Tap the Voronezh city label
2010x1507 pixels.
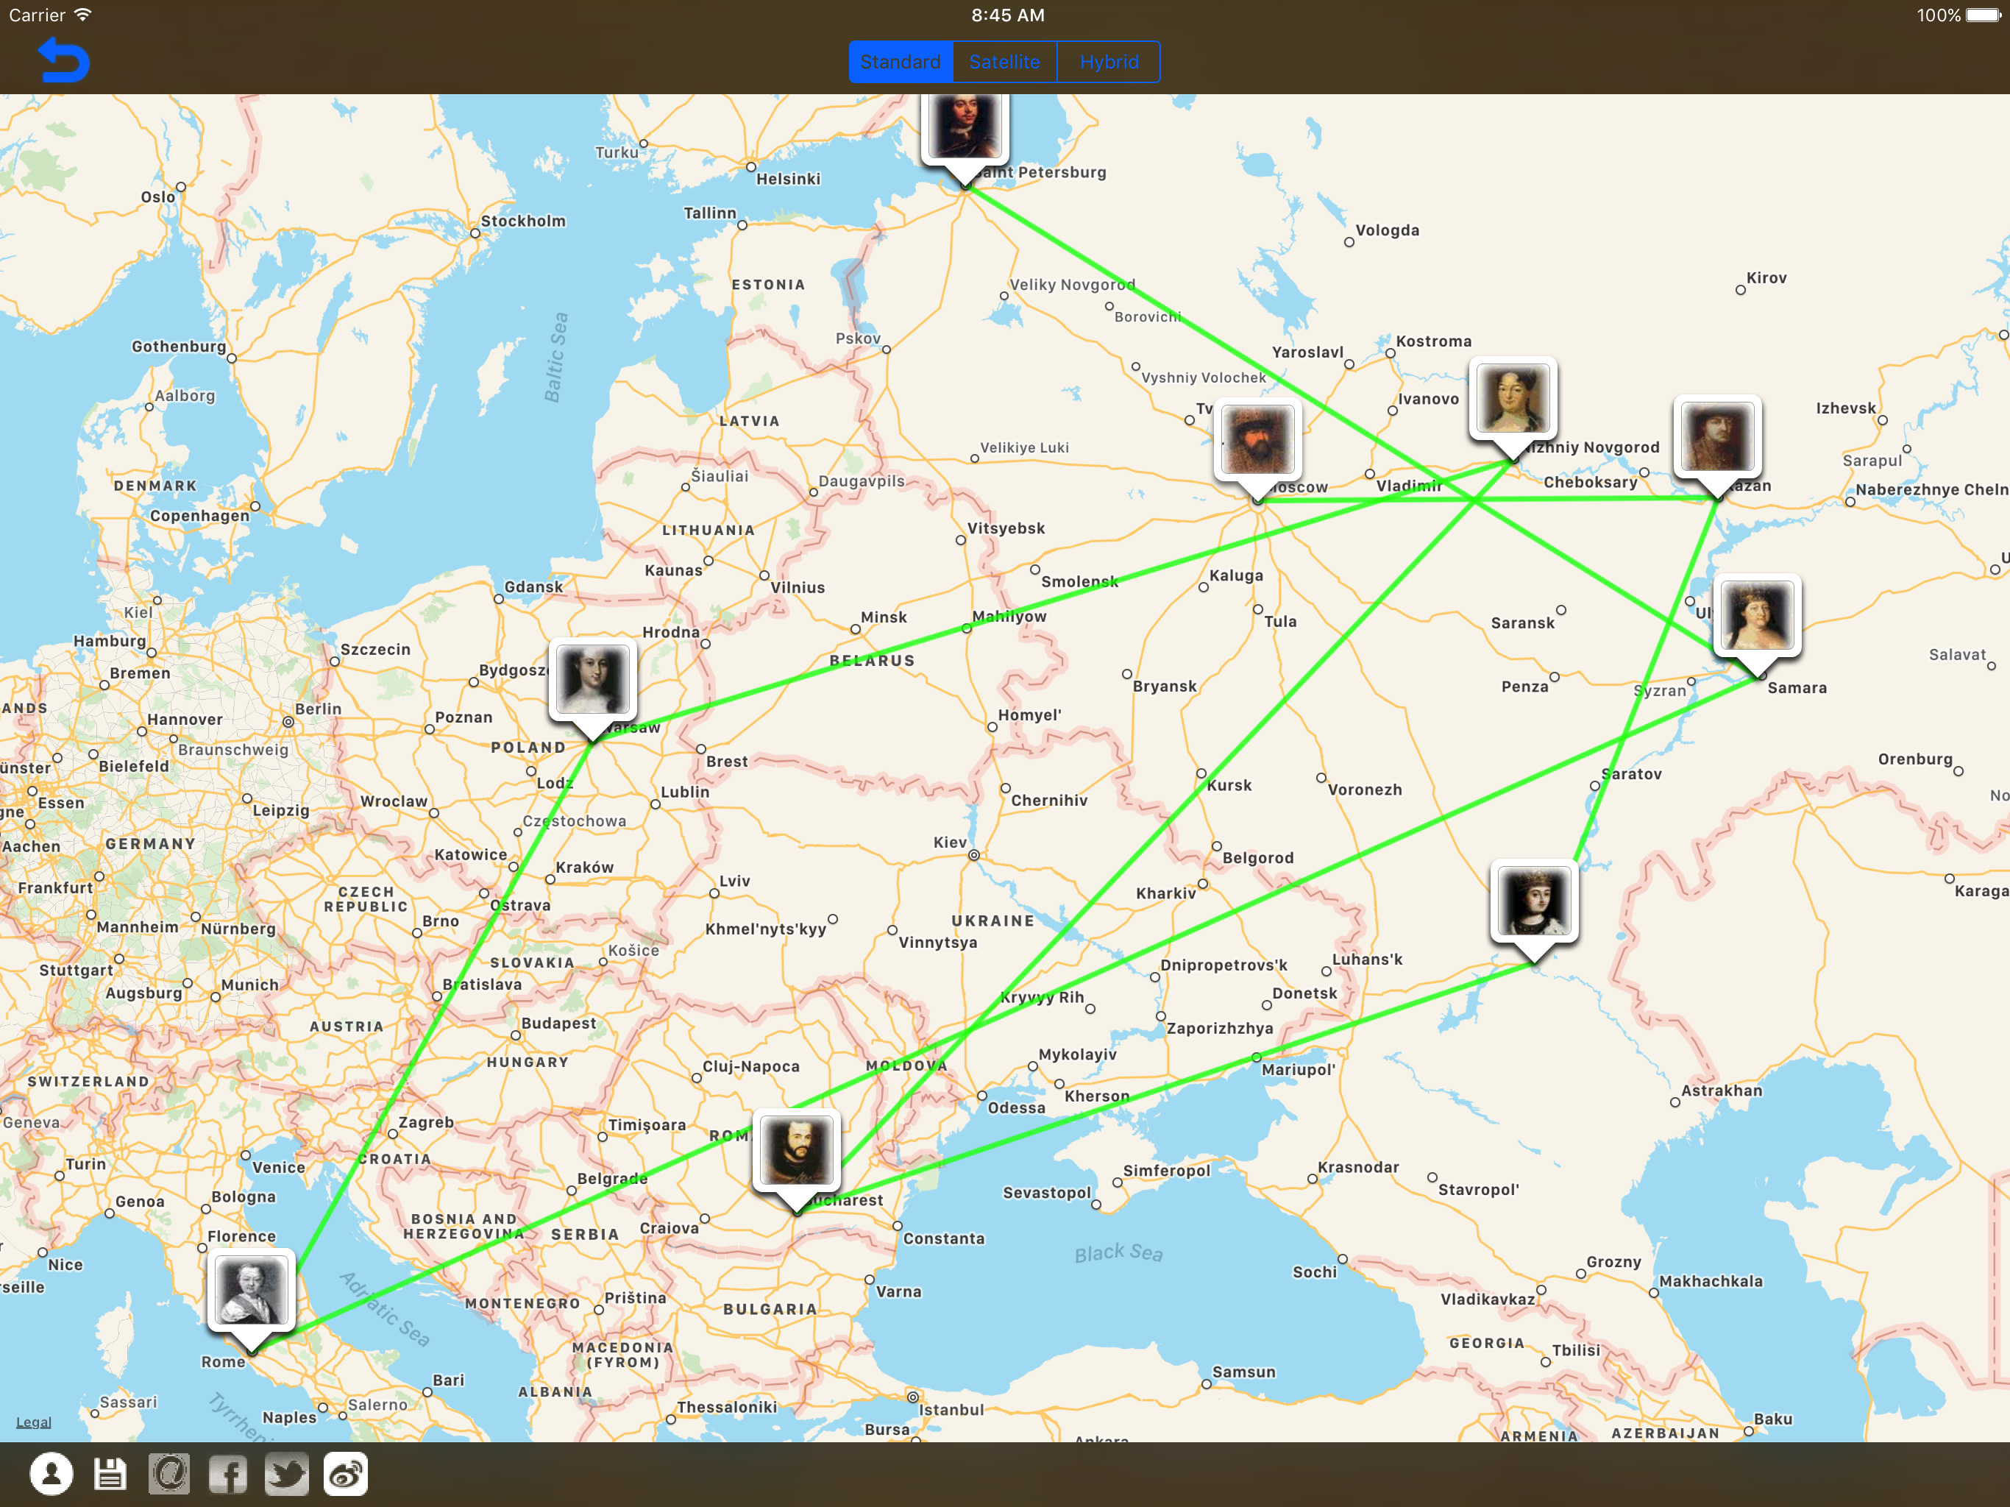[x=1365, y=790]
